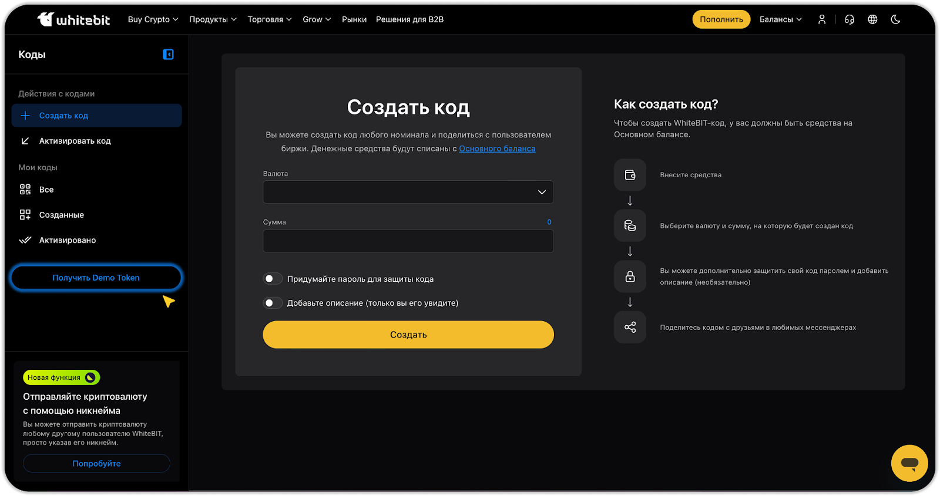Toggle the Новая функция badge switch
940x496 pixels.
click(90, 377)
